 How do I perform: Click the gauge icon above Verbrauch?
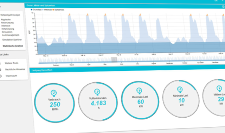[x=54, y=93]
